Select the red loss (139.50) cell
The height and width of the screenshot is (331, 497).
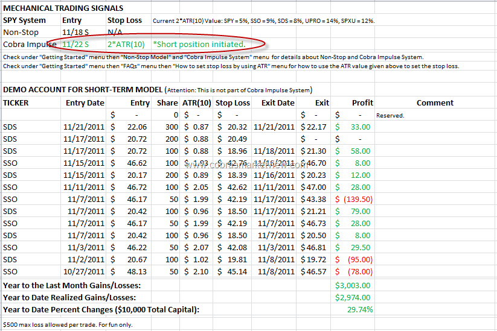tap(354, 199)
